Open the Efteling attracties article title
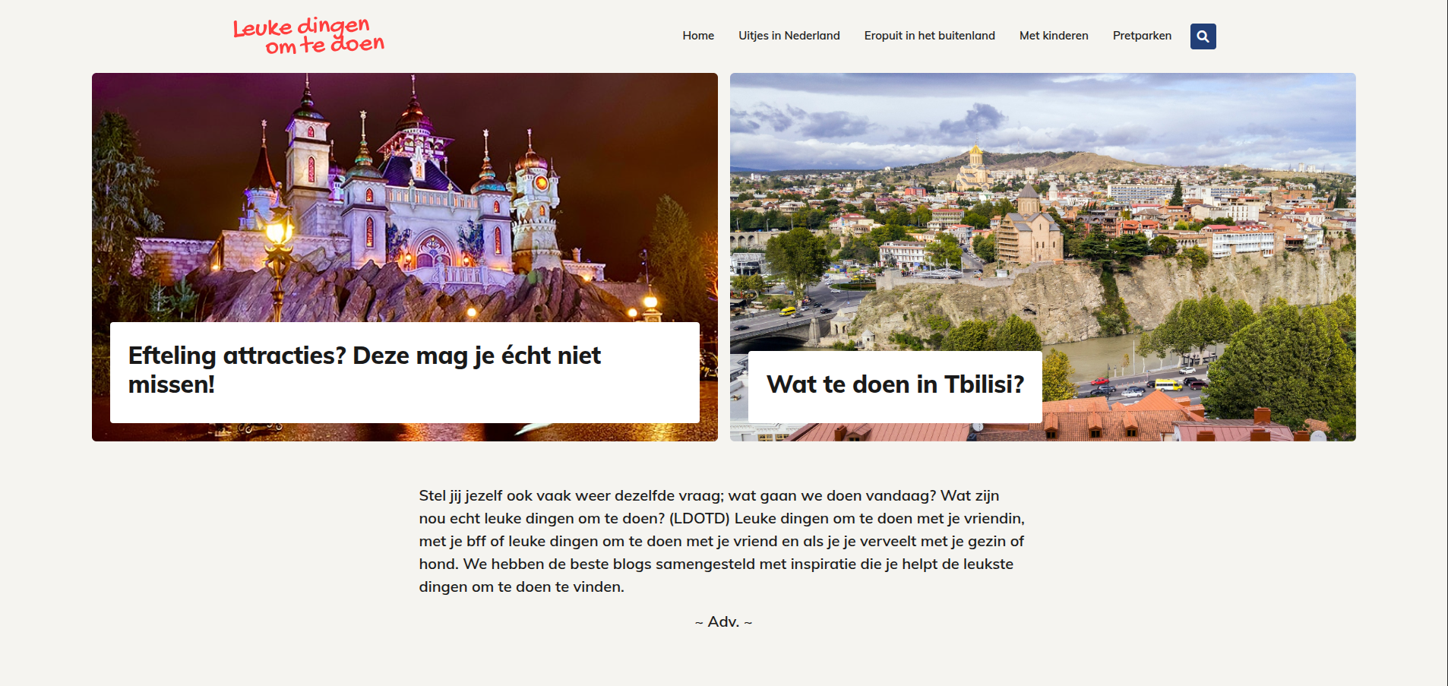 tap(365, 370)
